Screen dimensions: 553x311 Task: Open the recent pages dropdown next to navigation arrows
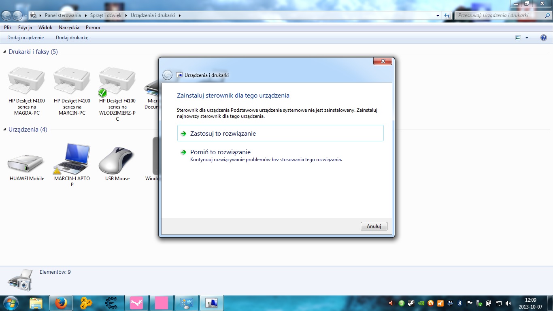pyautogui.click(x=26, y=16)
